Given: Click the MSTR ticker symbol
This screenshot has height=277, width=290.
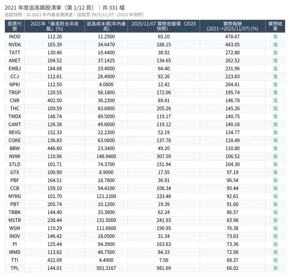Looking at the screenshot, I should coord(15,220).
